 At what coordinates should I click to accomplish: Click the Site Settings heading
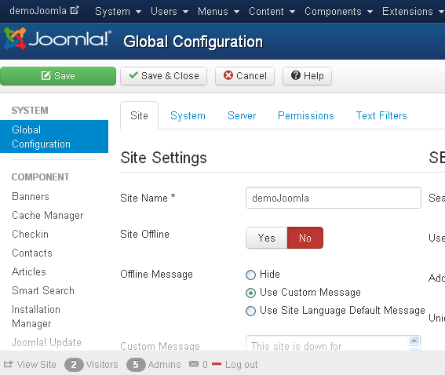point(164,158)
